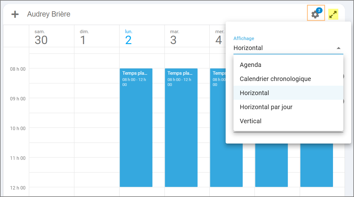
Task: Click the plus icon to add an event
Action: tap(15, 14)
